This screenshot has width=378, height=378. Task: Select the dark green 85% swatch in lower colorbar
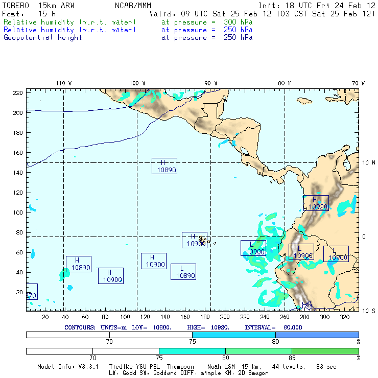point(325,351)
